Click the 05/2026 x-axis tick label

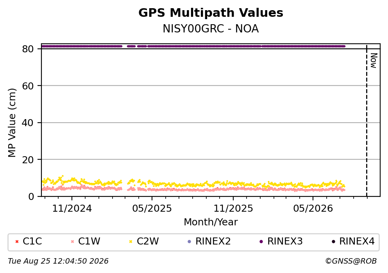313,209
